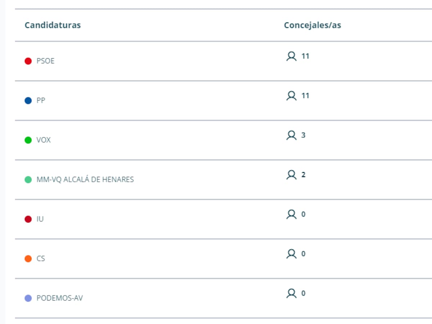The width and height of the screenshot is (432, 324).
Task: Click the councillor person icon in the PP row
Action: (x=291, y=96)
